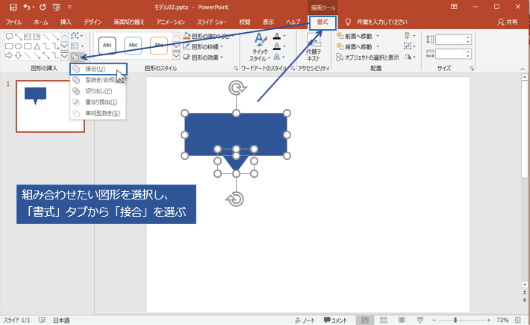Select the down block arrow shape
The image size is (530, 325).
coord(18,55)
